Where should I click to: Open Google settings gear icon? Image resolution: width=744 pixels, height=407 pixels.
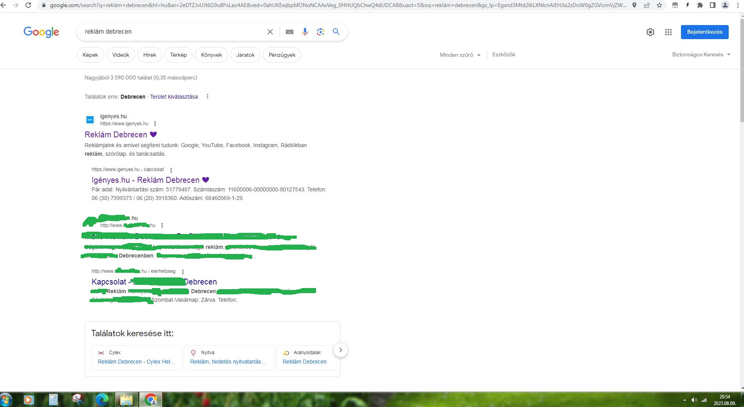650,32
